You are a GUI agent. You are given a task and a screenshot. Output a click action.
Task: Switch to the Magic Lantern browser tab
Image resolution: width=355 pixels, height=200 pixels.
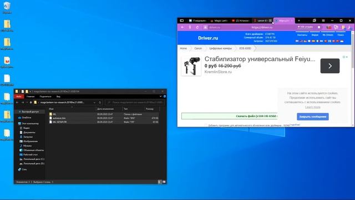(x=219, y=21)
